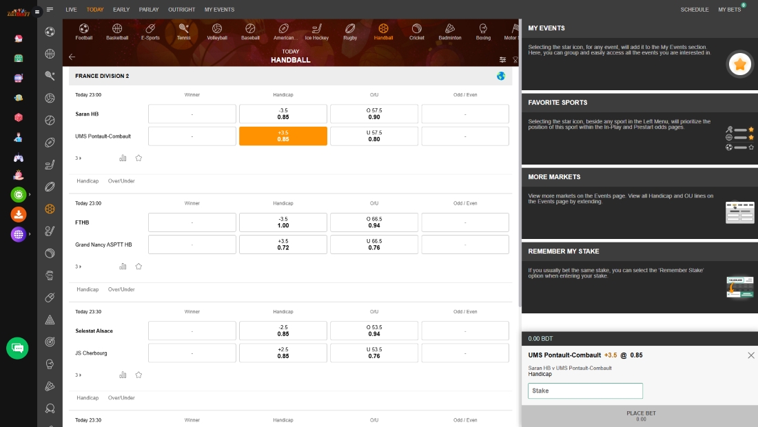The width and height of the screenshot is (758, 427).
Task: Switch to LIVE tab
Action: 71,10
